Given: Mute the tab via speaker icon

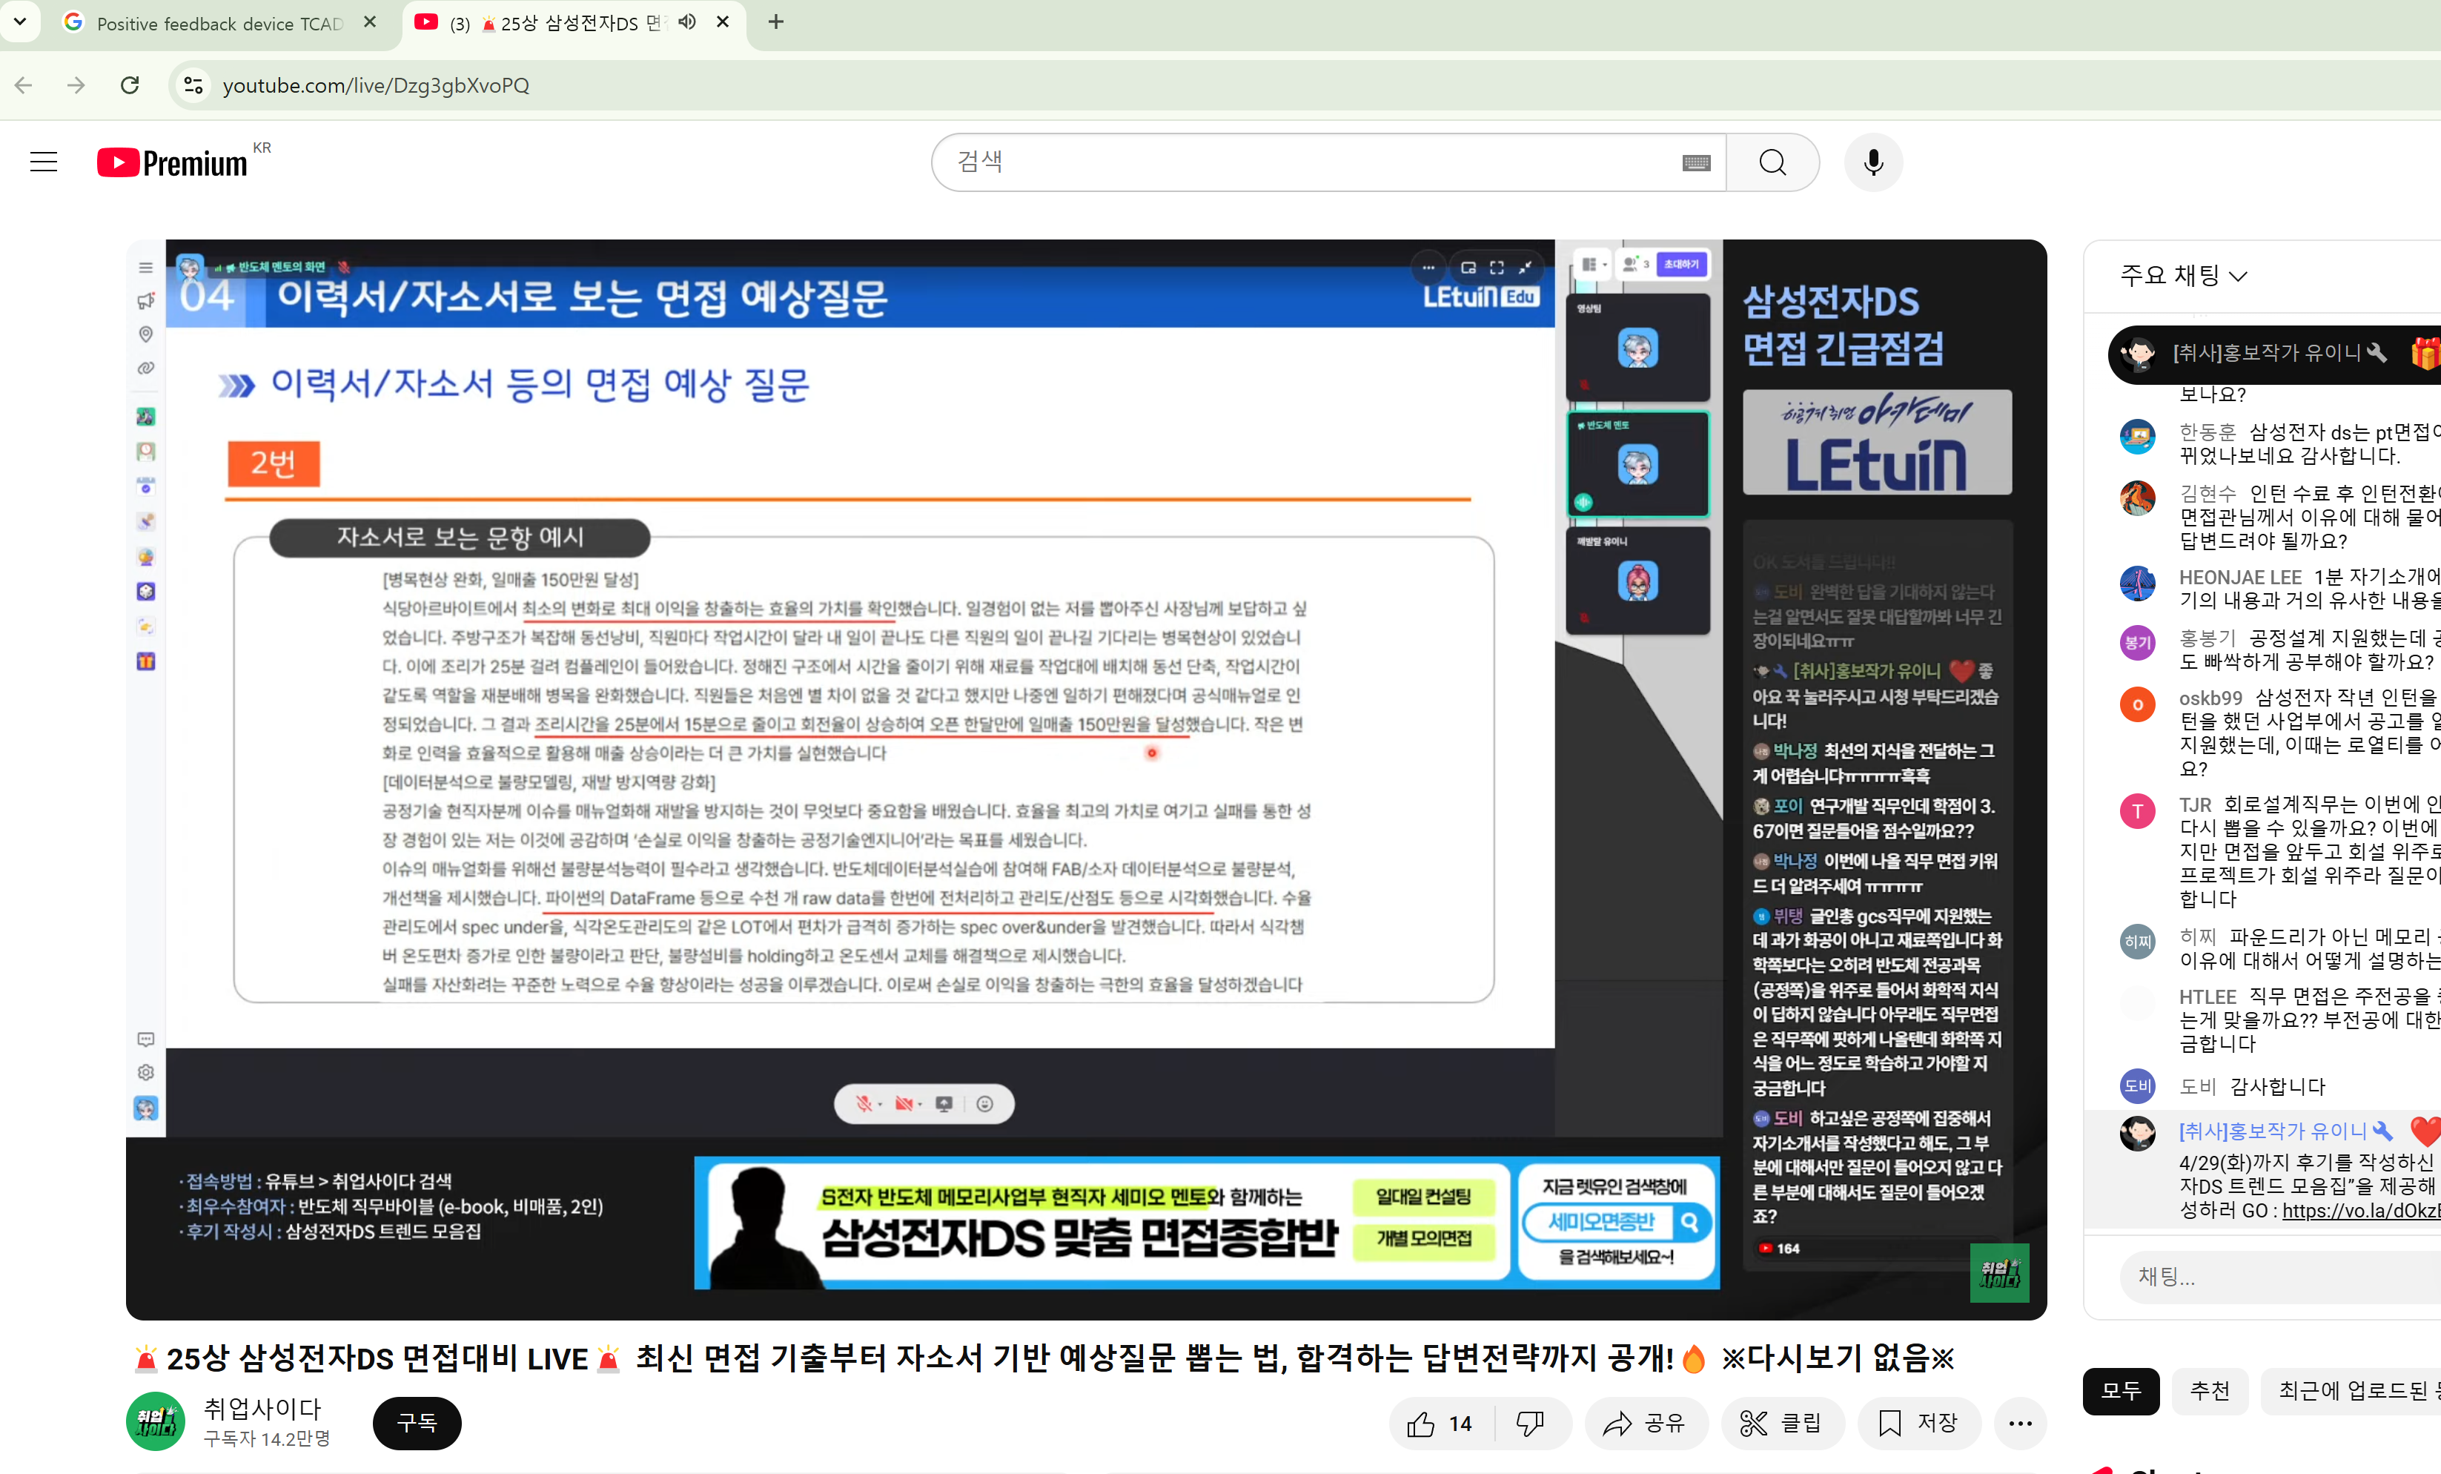Looking at the screenshot, I should pyautogui.click(x=686, y=22).
